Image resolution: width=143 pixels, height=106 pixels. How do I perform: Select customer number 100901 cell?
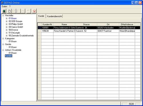click(47, 28)
